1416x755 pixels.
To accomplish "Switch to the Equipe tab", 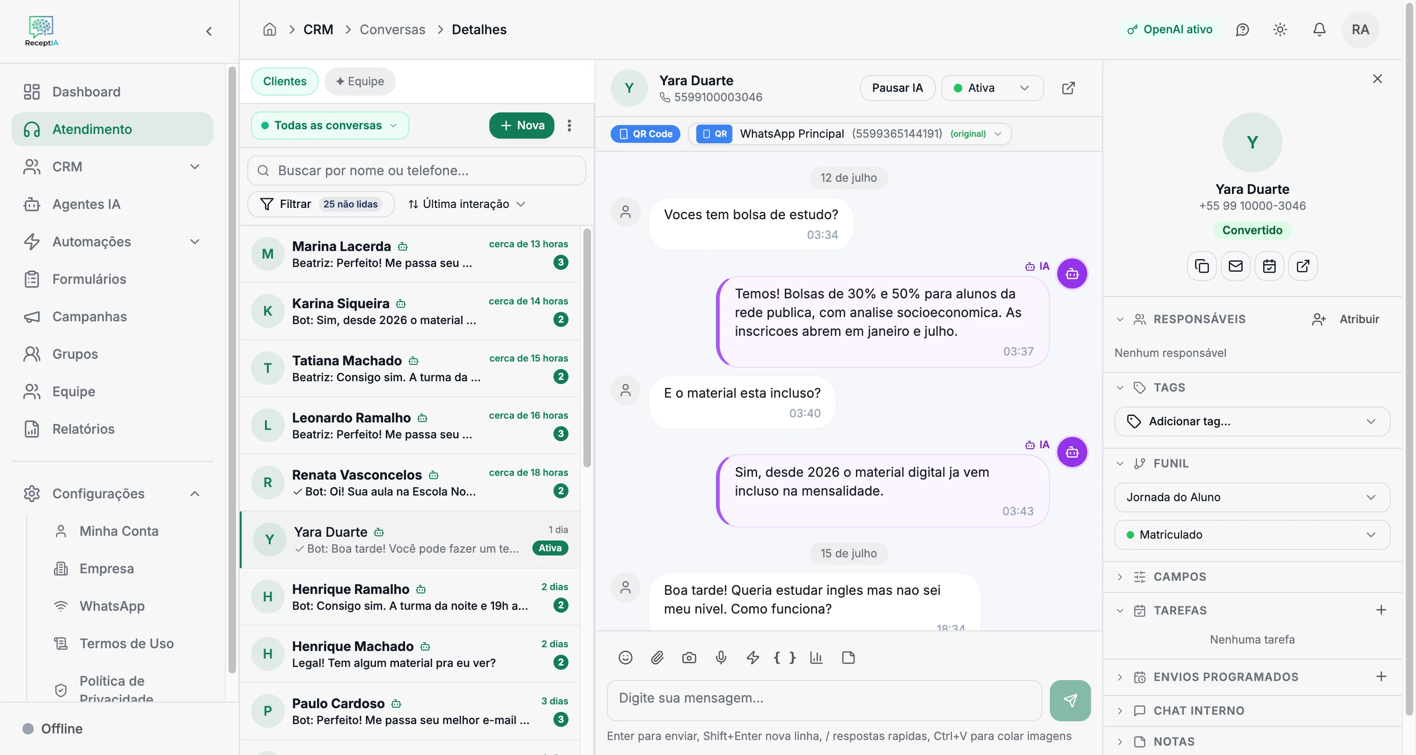I will pyautogui.click(x=360, y=81).
